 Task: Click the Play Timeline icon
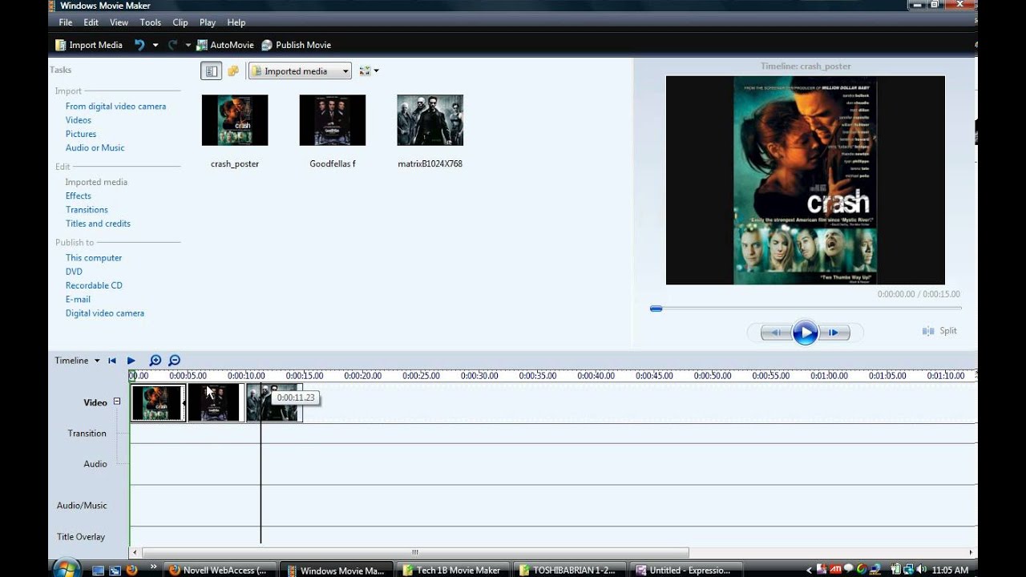[x=131, y=361]
